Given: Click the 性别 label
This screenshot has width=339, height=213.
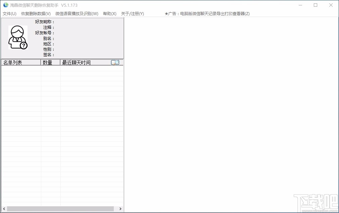Looking at the screenshot, I should click(x=49, y=49).
